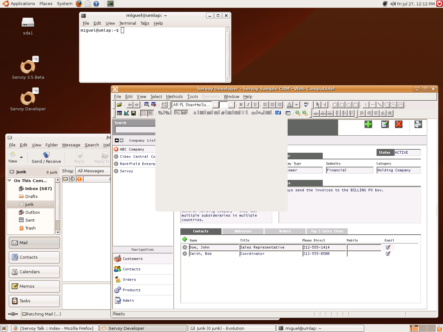Click the printer icon in CRM form

pos(418,124)
